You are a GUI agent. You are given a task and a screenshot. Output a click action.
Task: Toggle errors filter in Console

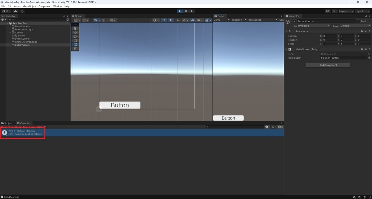(x=280, y=127)
